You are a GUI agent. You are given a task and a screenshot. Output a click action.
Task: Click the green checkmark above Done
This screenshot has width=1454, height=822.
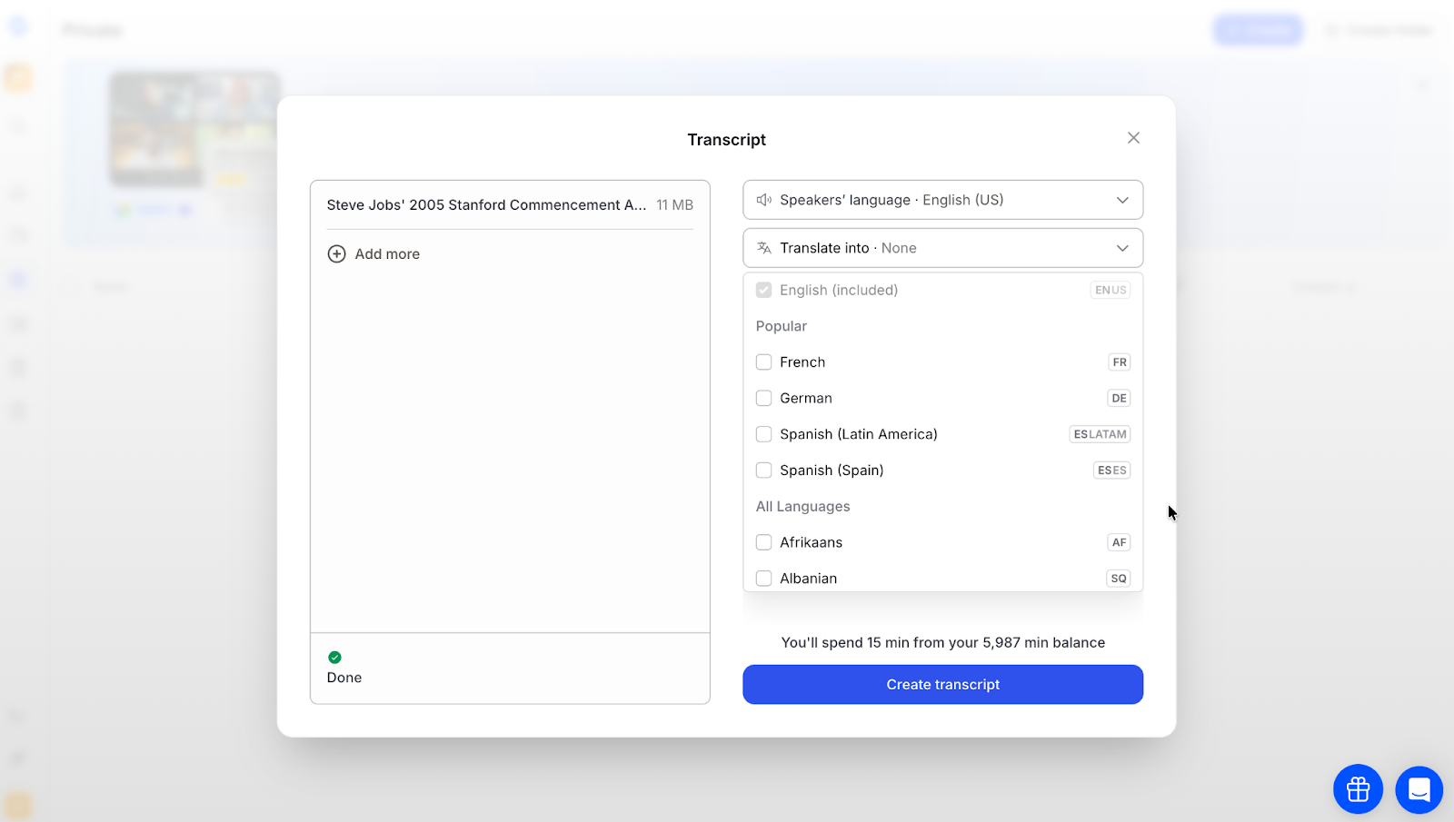pos(334,658)
